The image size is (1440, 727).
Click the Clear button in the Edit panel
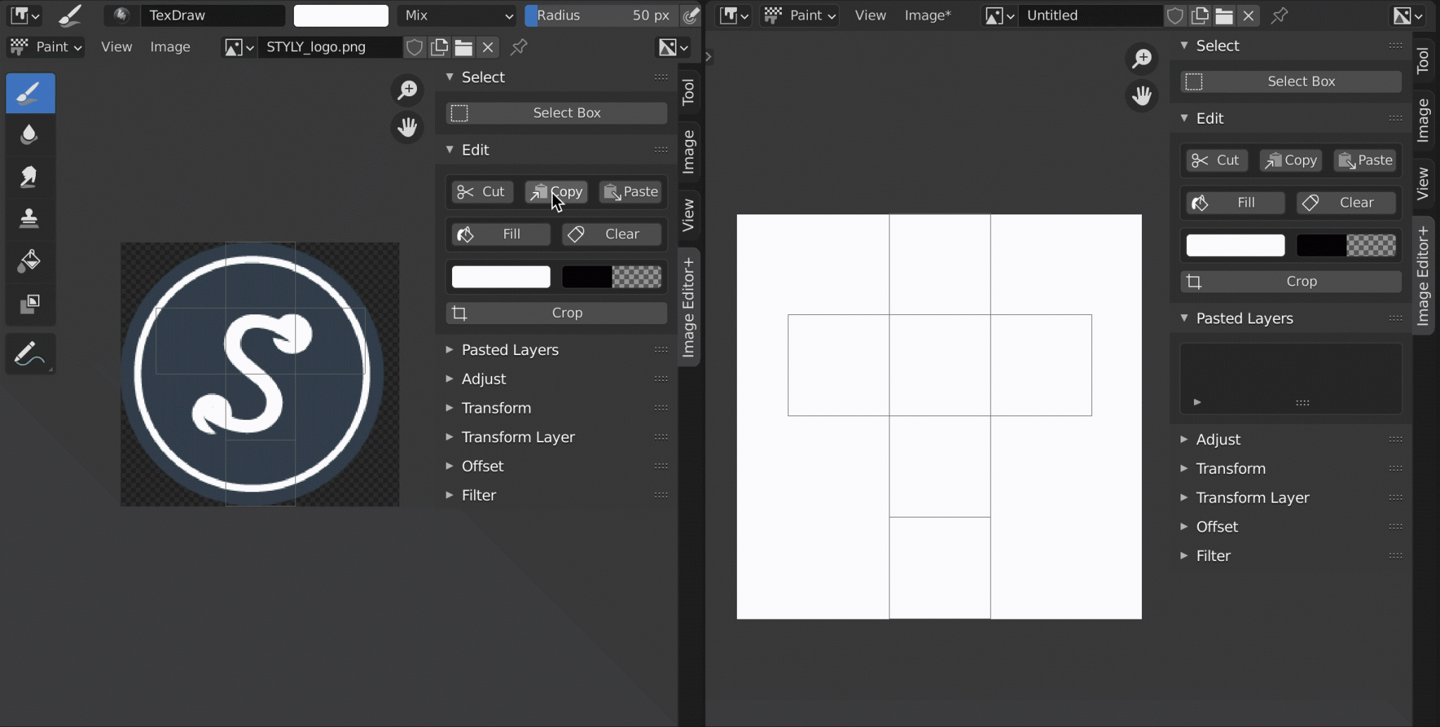click(611, 233)
